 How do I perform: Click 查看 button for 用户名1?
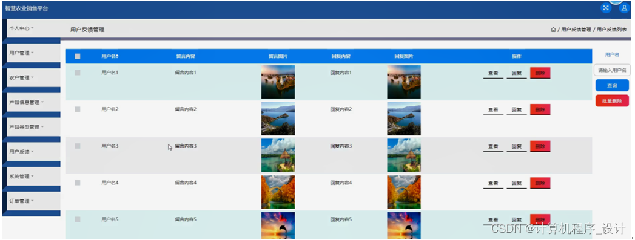[493, 73]
